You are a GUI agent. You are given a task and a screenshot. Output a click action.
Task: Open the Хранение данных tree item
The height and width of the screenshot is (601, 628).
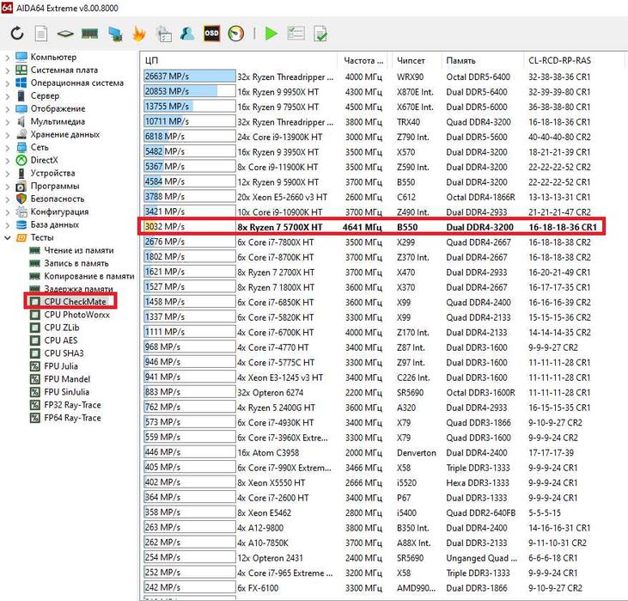(x=65, y=134)
